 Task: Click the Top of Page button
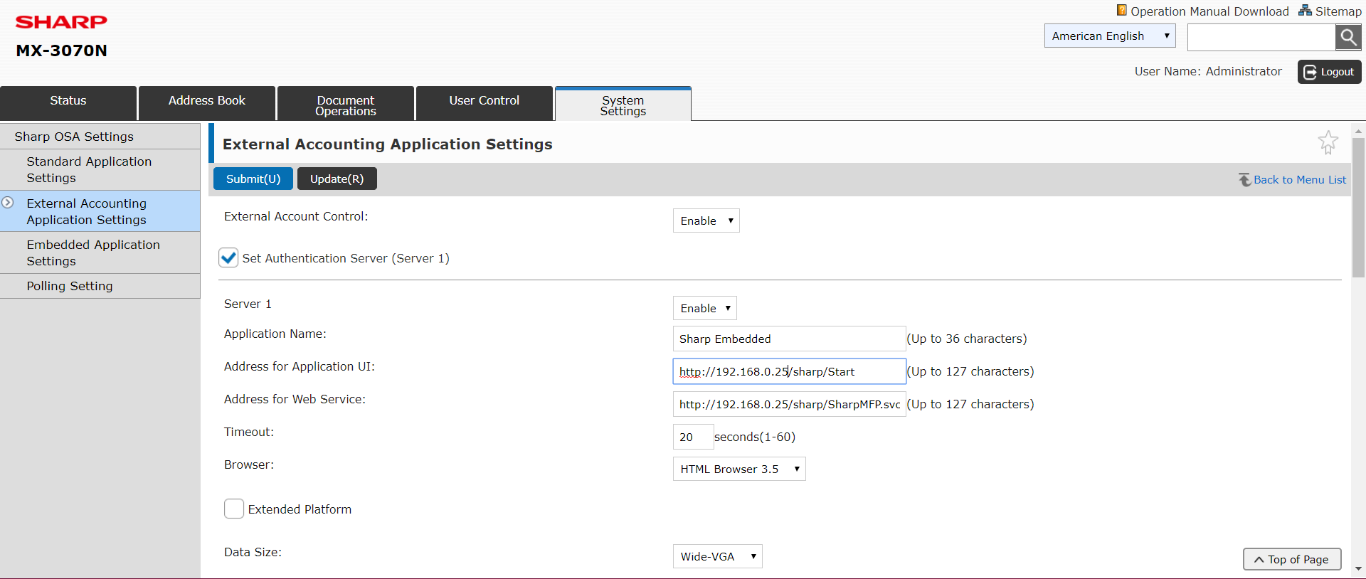1292,559
